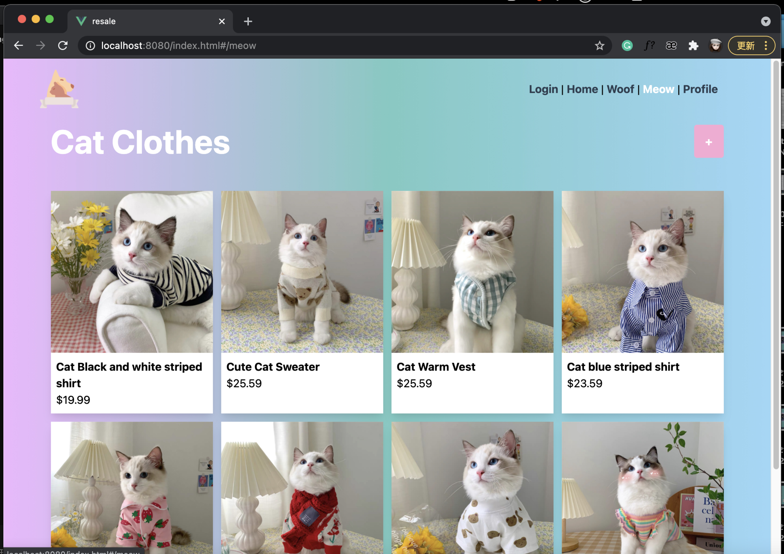This screenshot has width=784, height=554.
Task: Click the user profile avatar in toolbar
Action: click(x=715, y=46)
